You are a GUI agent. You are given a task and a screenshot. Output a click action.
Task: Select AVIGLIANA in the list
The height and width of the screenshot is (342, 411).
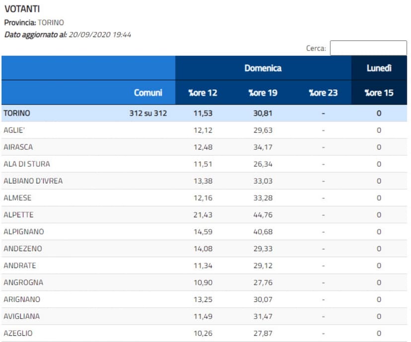coord(21,316)
